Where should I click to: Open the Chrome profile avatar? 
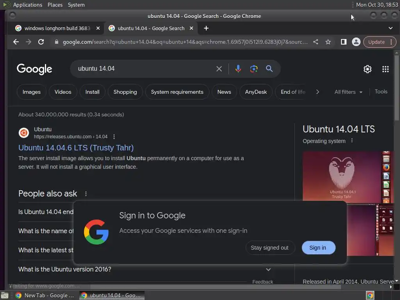(x=356, y=42)
